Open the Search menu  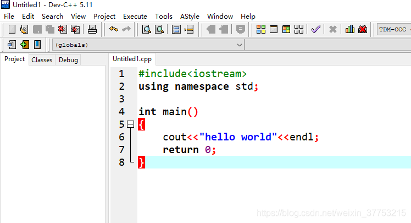coord(52,17)
